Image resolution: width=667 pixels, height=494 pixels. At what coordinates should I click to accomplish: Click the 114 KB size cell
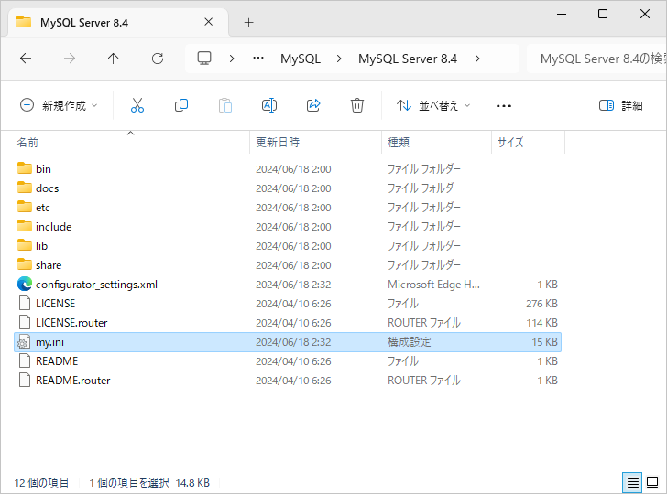pos(541,323)
